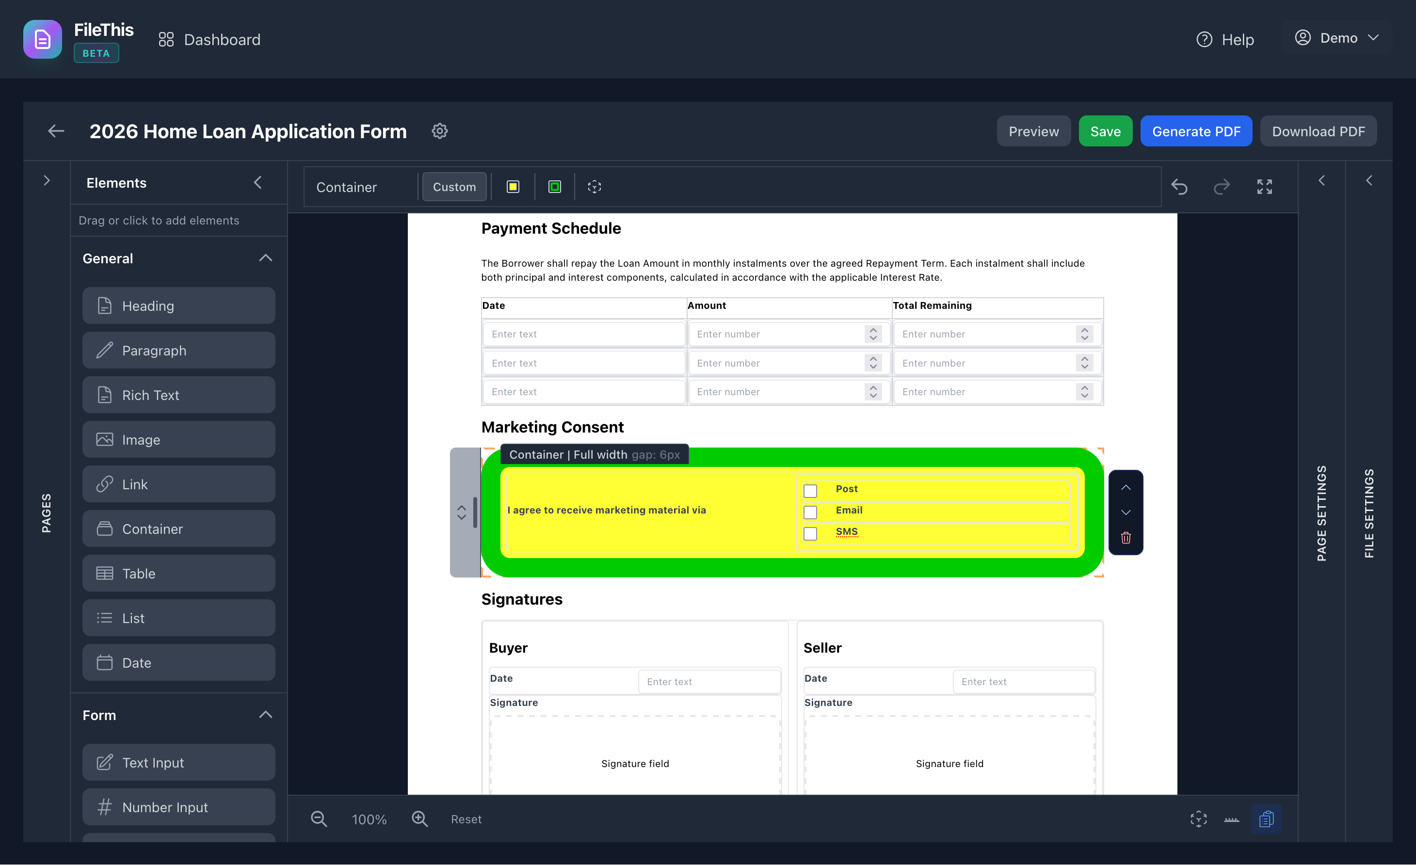Screen dimensions: 1416x865
Task: Collapse the Form elements section
Action: (x=266, y=714)
